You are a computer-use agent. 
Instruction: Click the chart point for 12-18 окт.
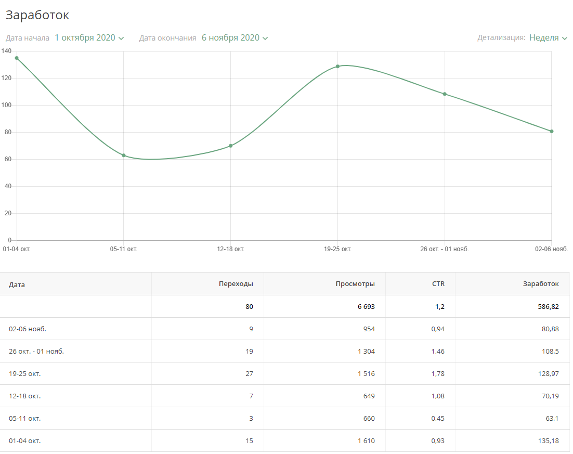pyautogui.click(x=231, y=146)
